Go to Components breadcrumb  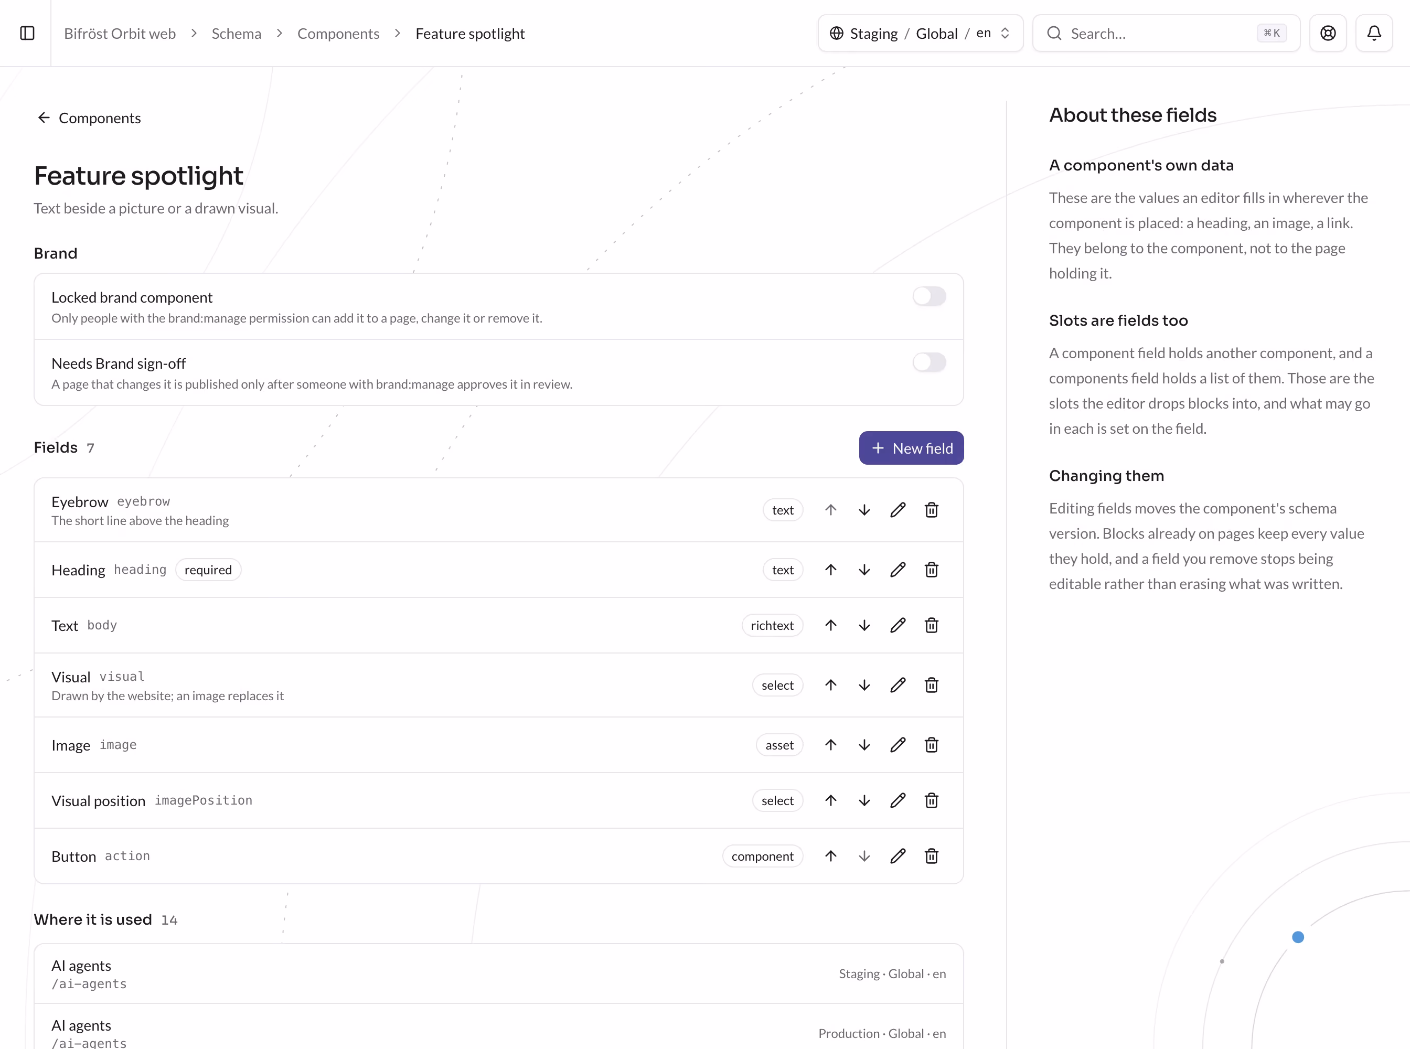(338, 34)
